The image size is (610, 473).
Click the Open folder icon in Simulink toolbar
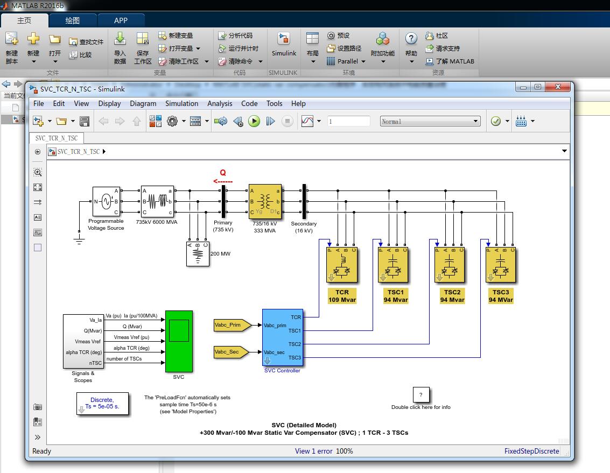pos(61,122)
